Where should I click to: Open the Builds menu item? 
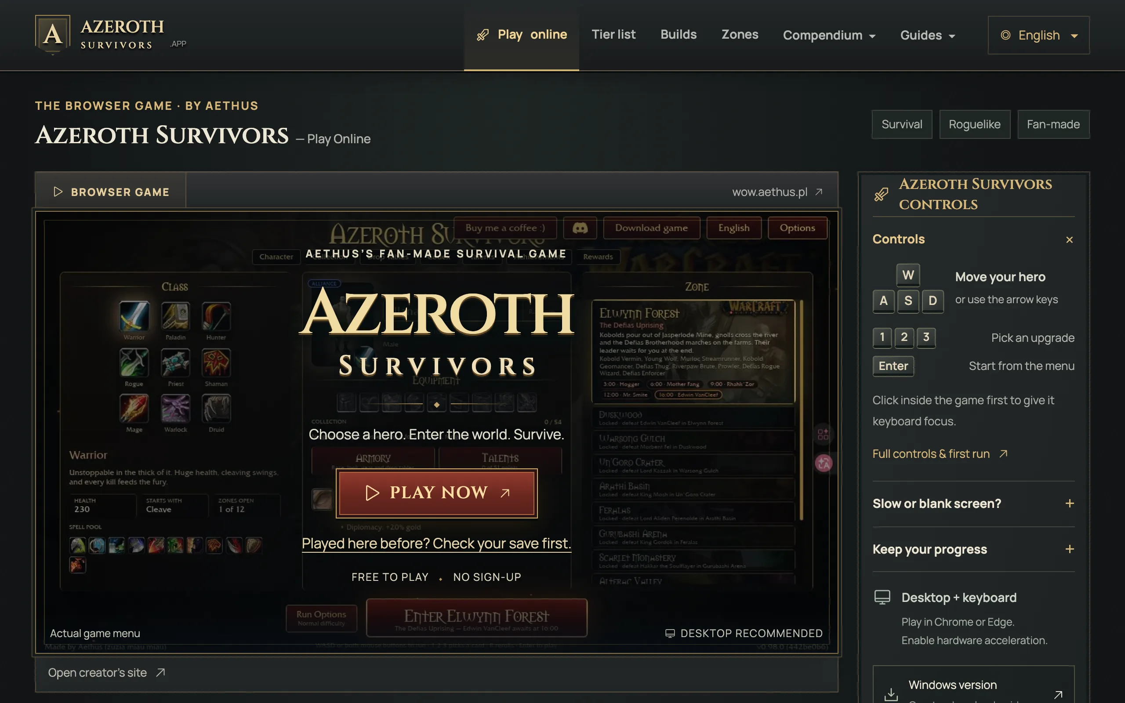[x=678, y=34]
